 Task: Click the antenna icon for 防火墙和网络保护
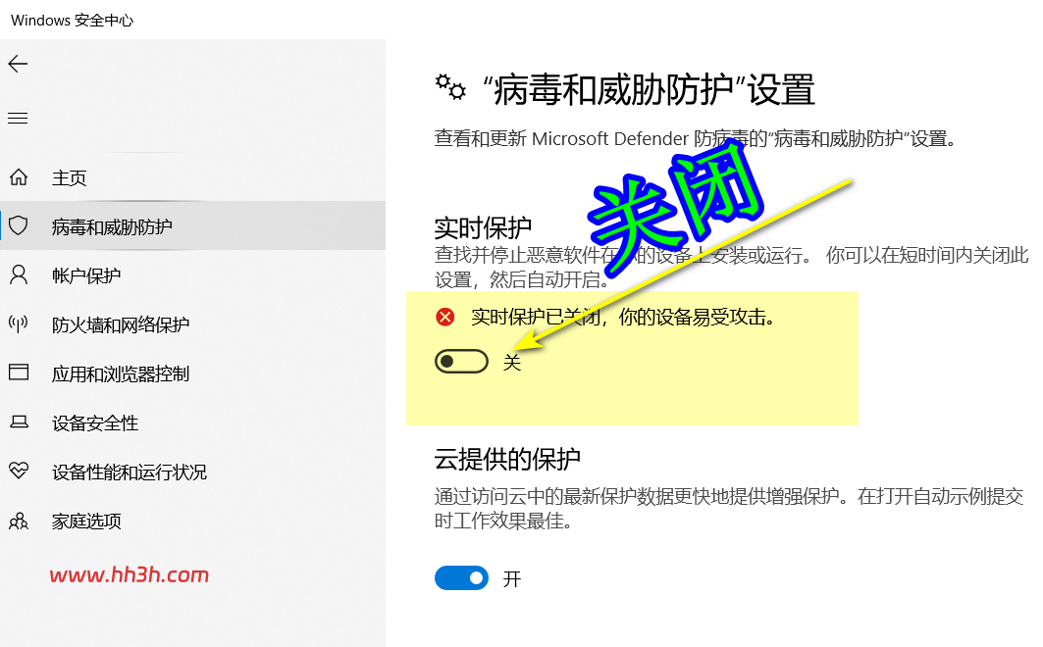click(19, 323)
